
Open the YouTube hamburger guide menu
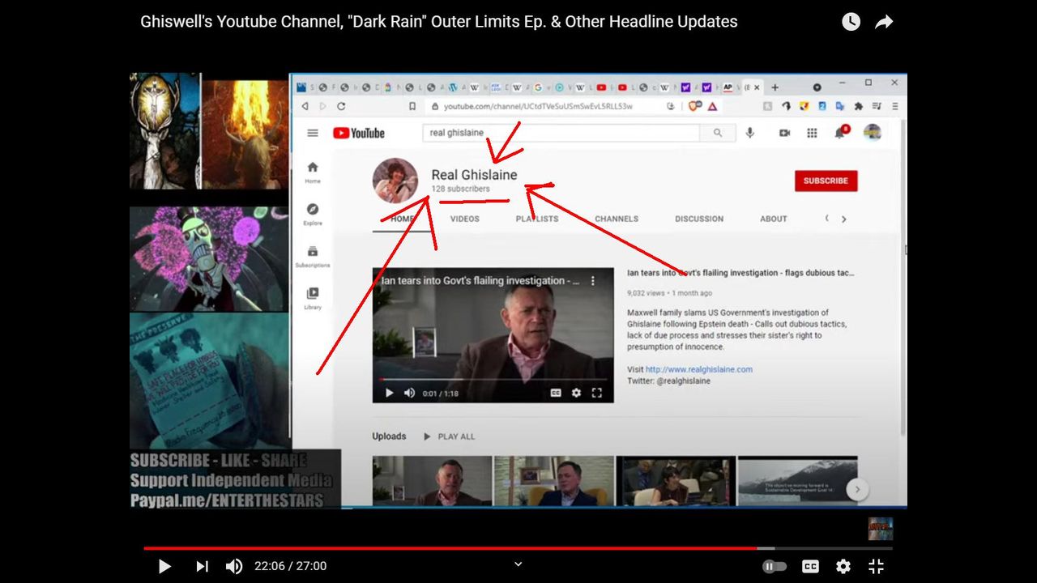313,134
